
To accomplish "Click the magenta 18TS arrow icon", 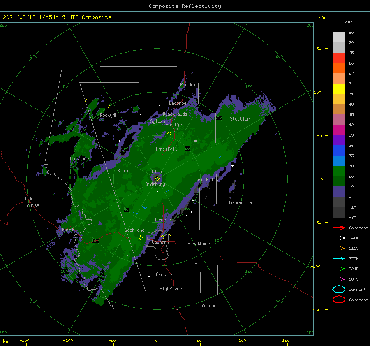I will [339, 279].
